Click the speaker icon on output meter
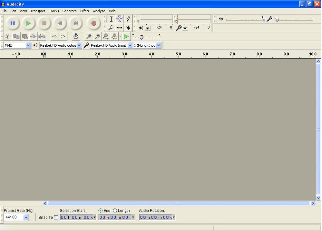 [141, 28]
